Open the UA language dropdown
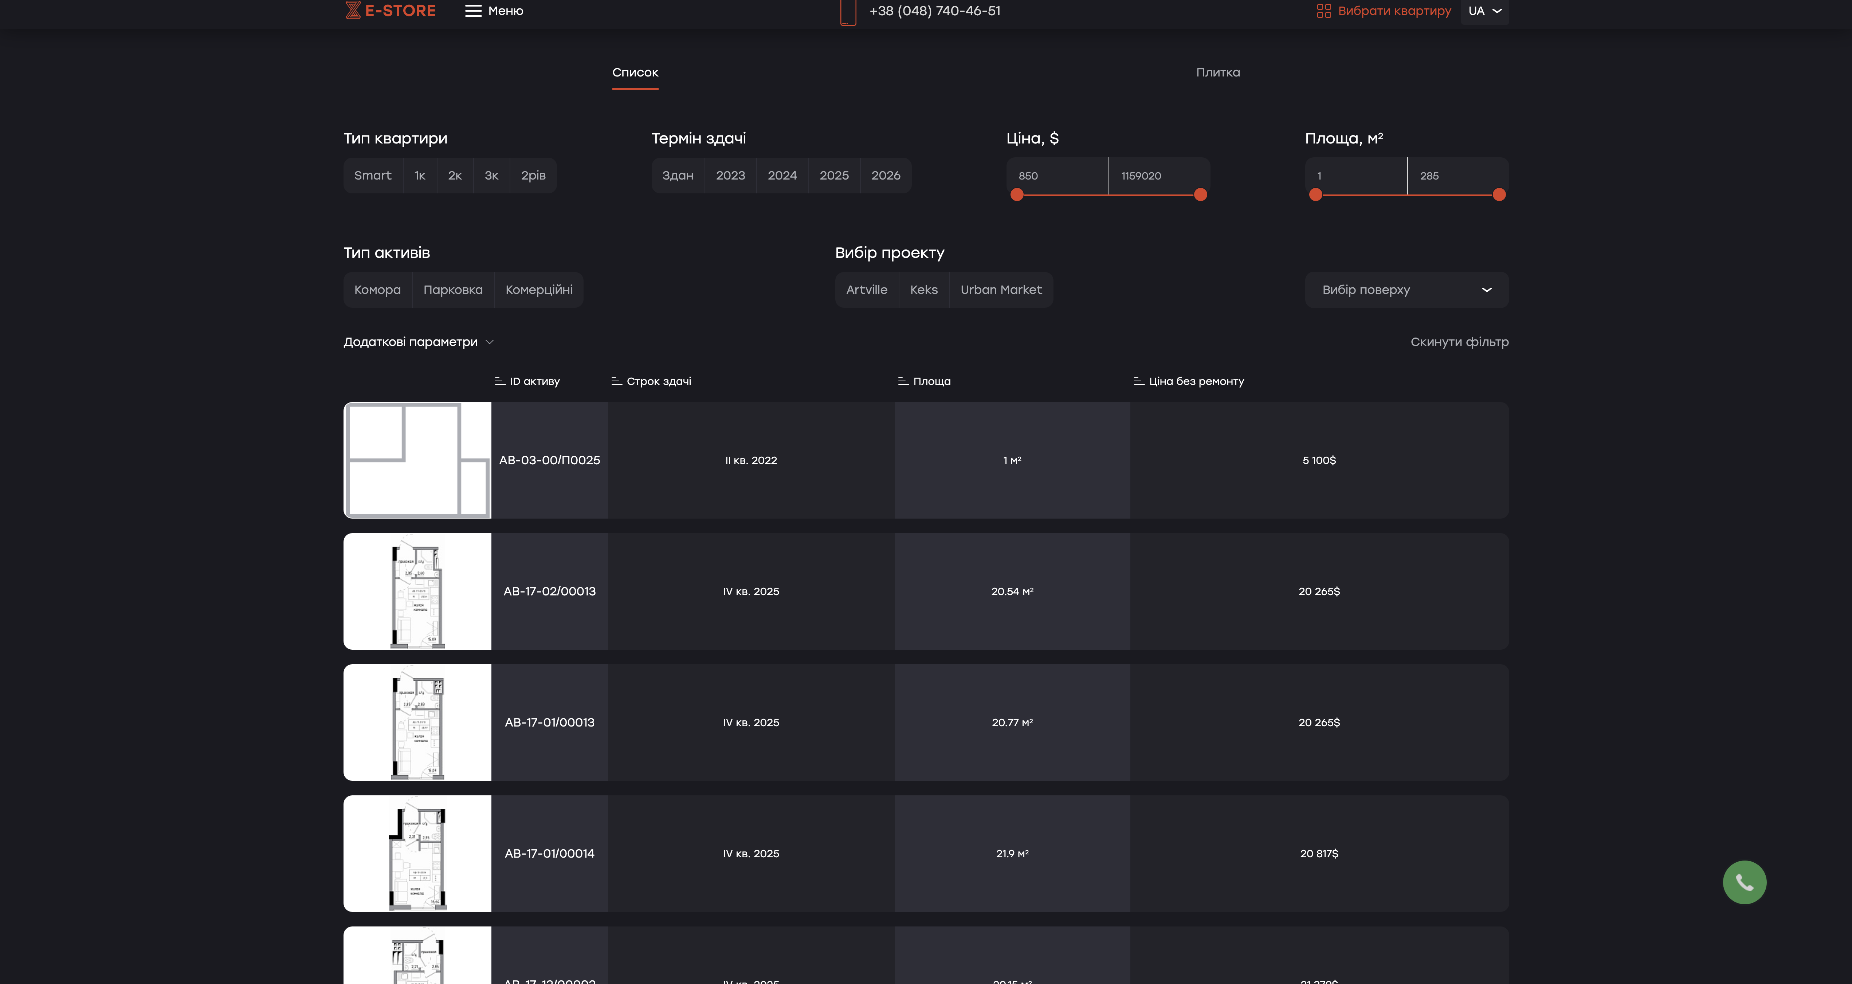Viewport: 1852px width, 984px height. coord(1484,11)
